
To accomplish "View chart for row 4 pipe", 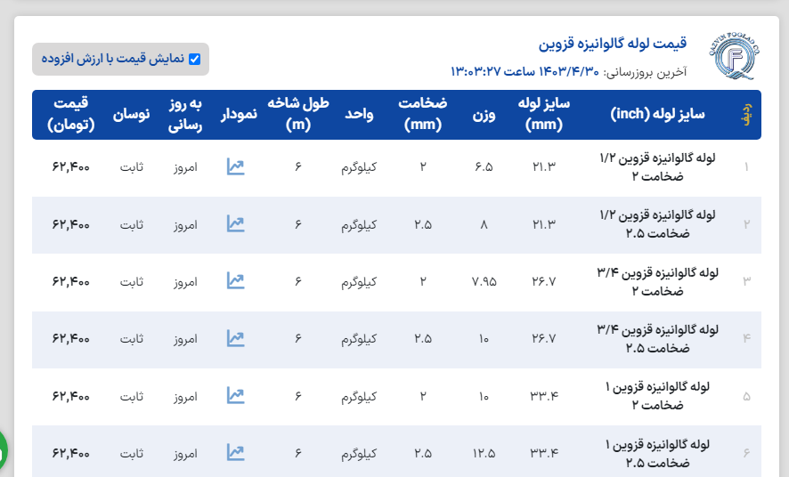I will 235,338.
